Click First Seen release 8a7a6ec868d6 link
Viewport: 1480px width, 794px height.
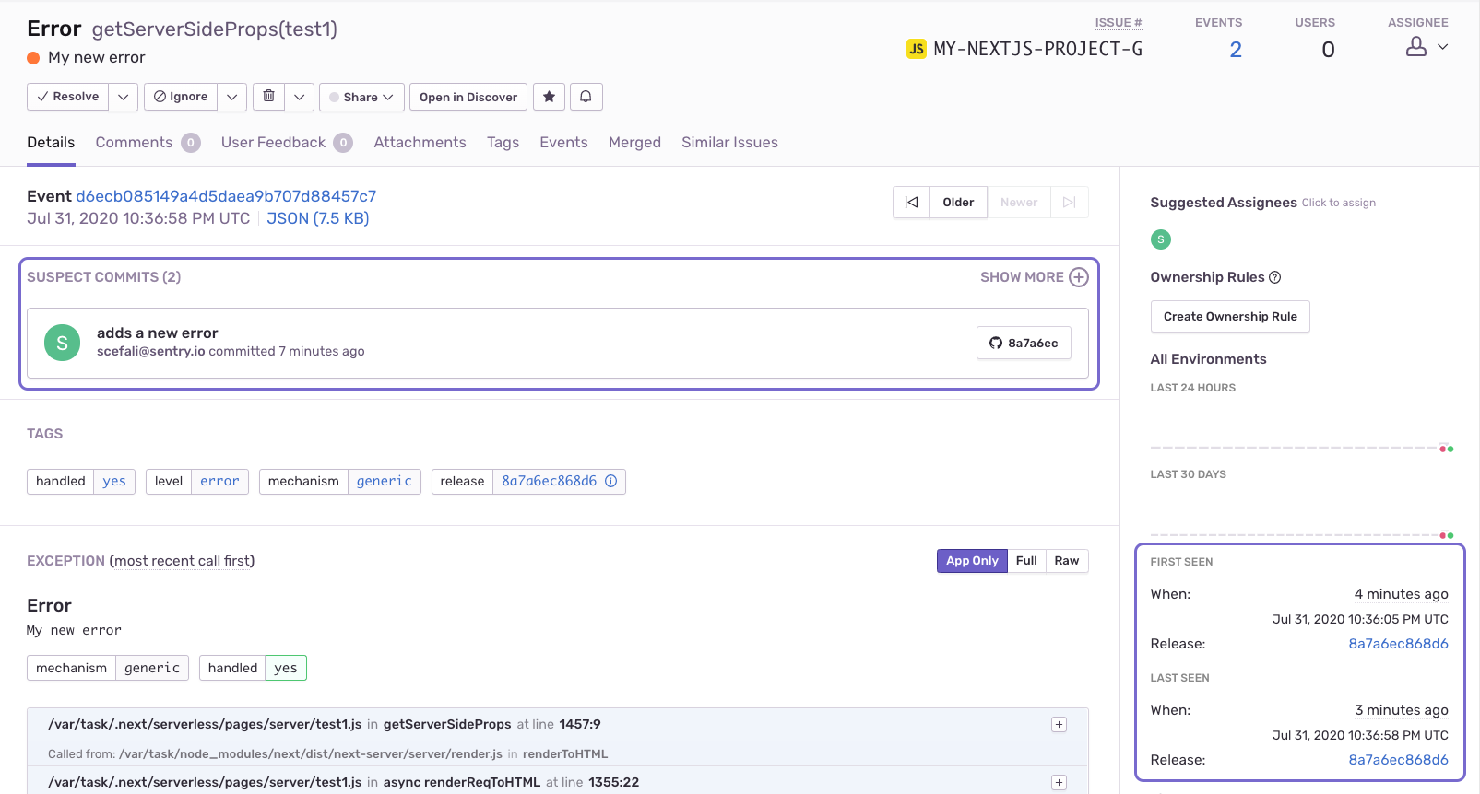point(1398,644)
